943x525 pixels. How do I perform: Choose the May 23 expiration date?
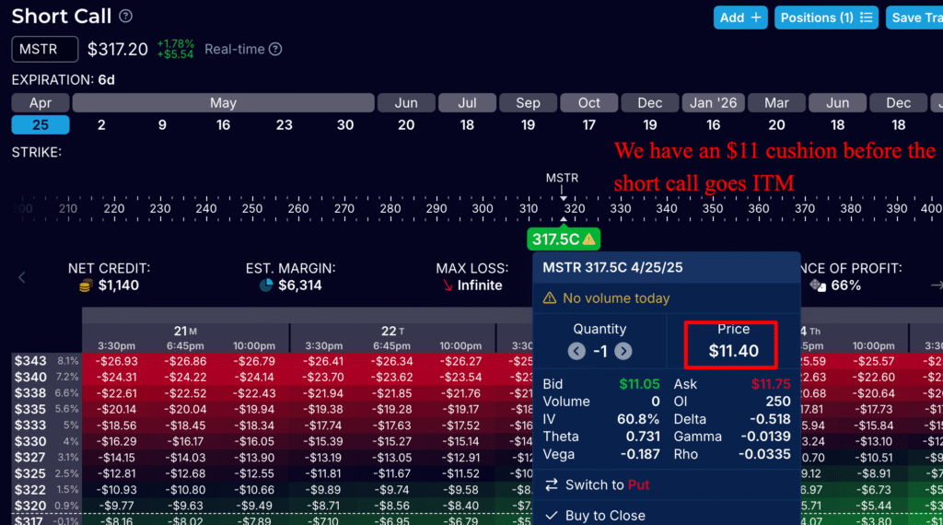284,125
